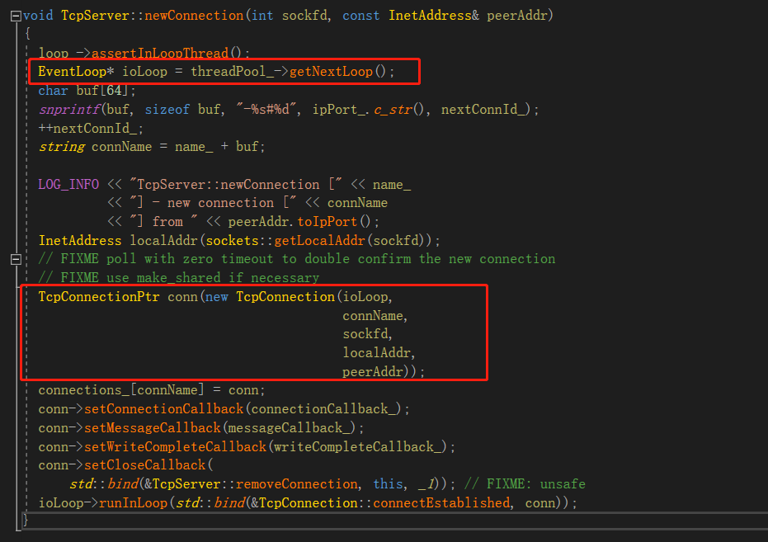
Task: Click the LOG_INFO macro
Action: [x=68, y=185]
